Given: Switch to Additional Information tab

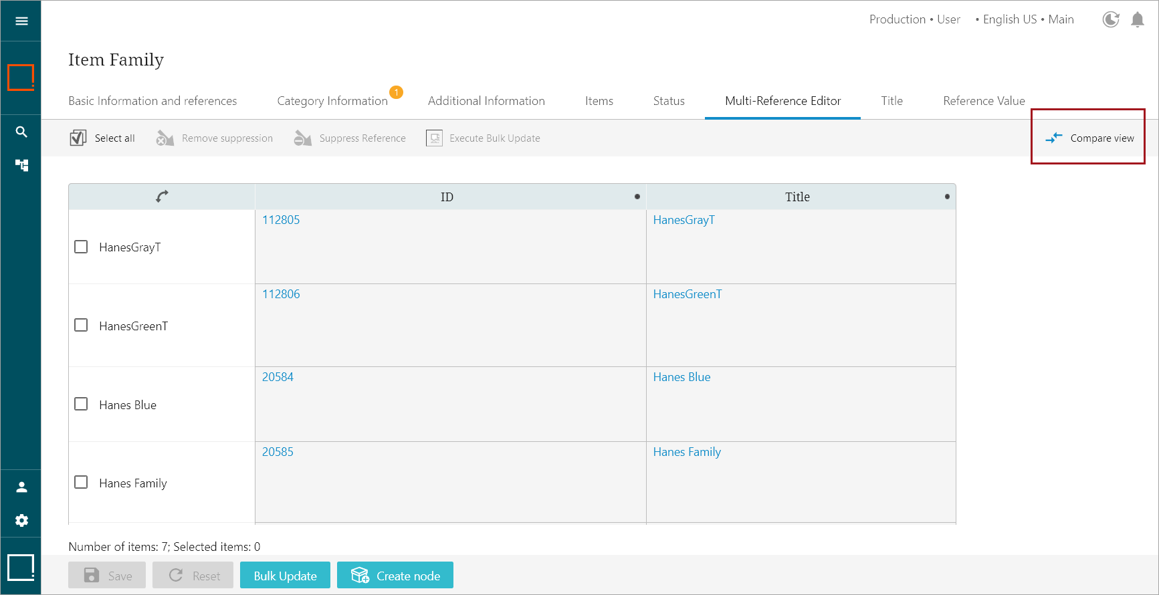Looking at the screenshot, I should [x=486, y=101].
